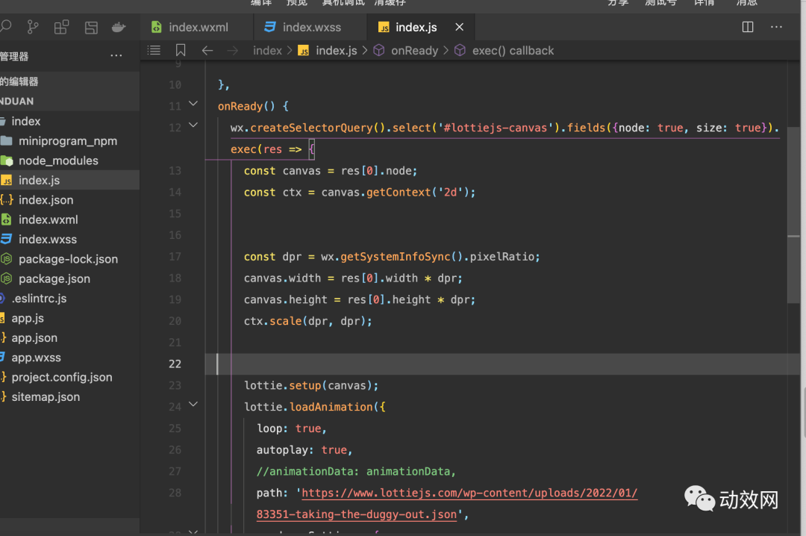Open package.json in the file tree
Screen dimensions: 806x536
(69, 278)
